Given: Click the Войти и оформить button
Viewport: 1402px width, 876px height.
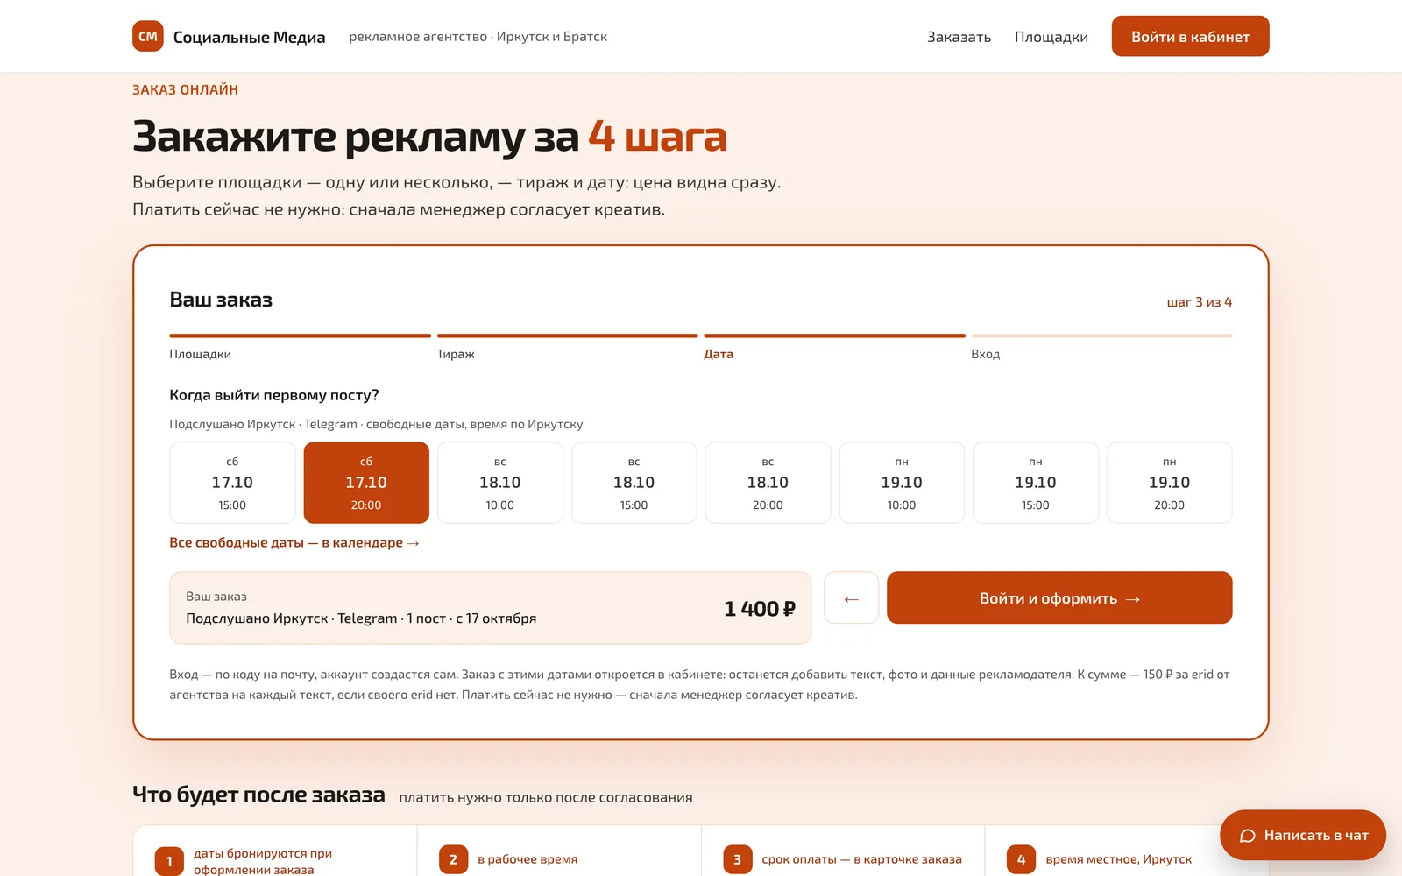Looking at the screenshot, I should pos(1059,598).
